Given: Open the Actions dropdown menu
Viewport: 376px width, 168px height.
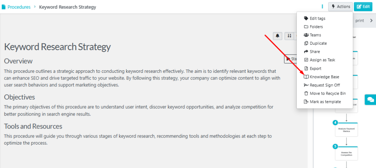Looking at the screenshot, I should (340, 7).
